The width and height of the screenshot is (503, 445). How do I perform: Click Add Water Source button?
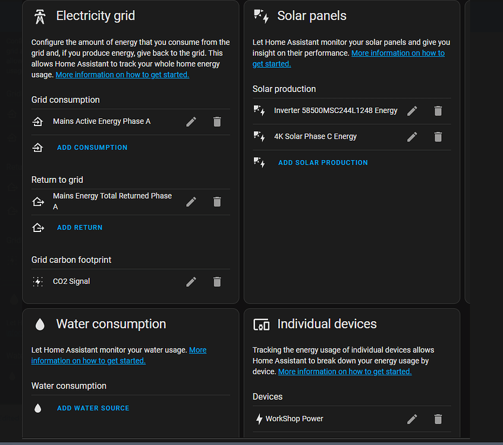[x=93, y=408]
